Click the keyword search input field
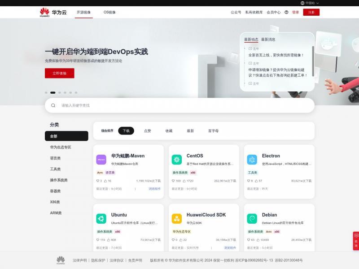Image resolution: width=359 pixels, height=269 pixels. pyautogui.click(x=180, y=105)
